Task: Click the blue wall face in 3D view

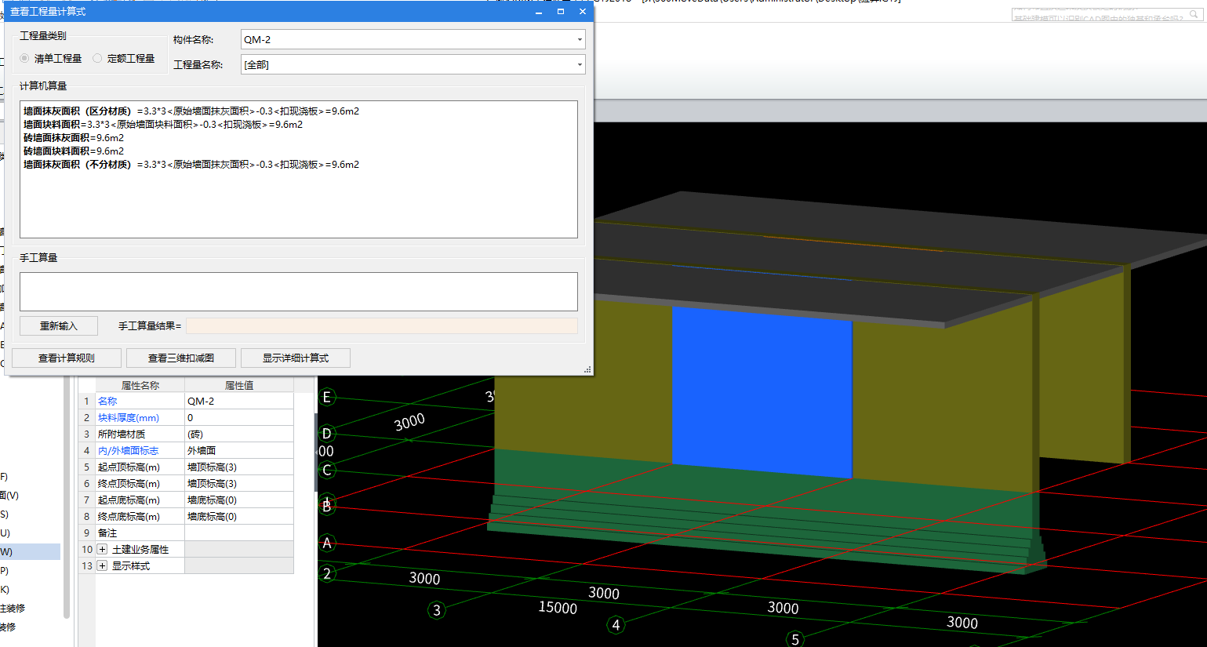Action: [x=762, y=392]
